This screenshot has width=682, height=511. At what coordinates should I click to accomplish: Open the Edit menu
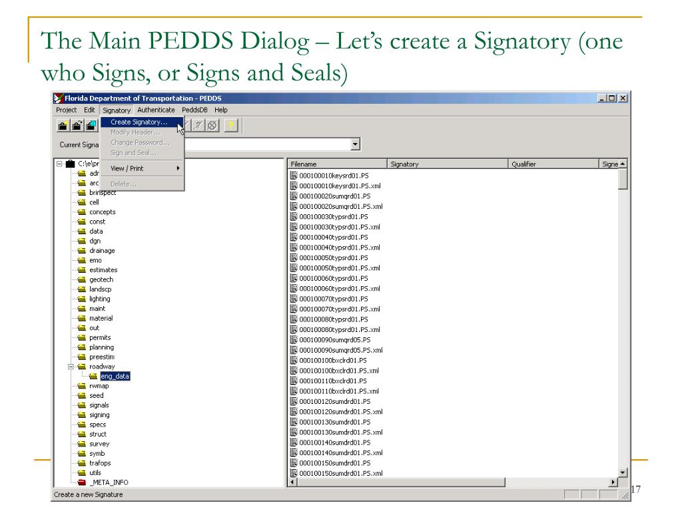coord(89,110)
